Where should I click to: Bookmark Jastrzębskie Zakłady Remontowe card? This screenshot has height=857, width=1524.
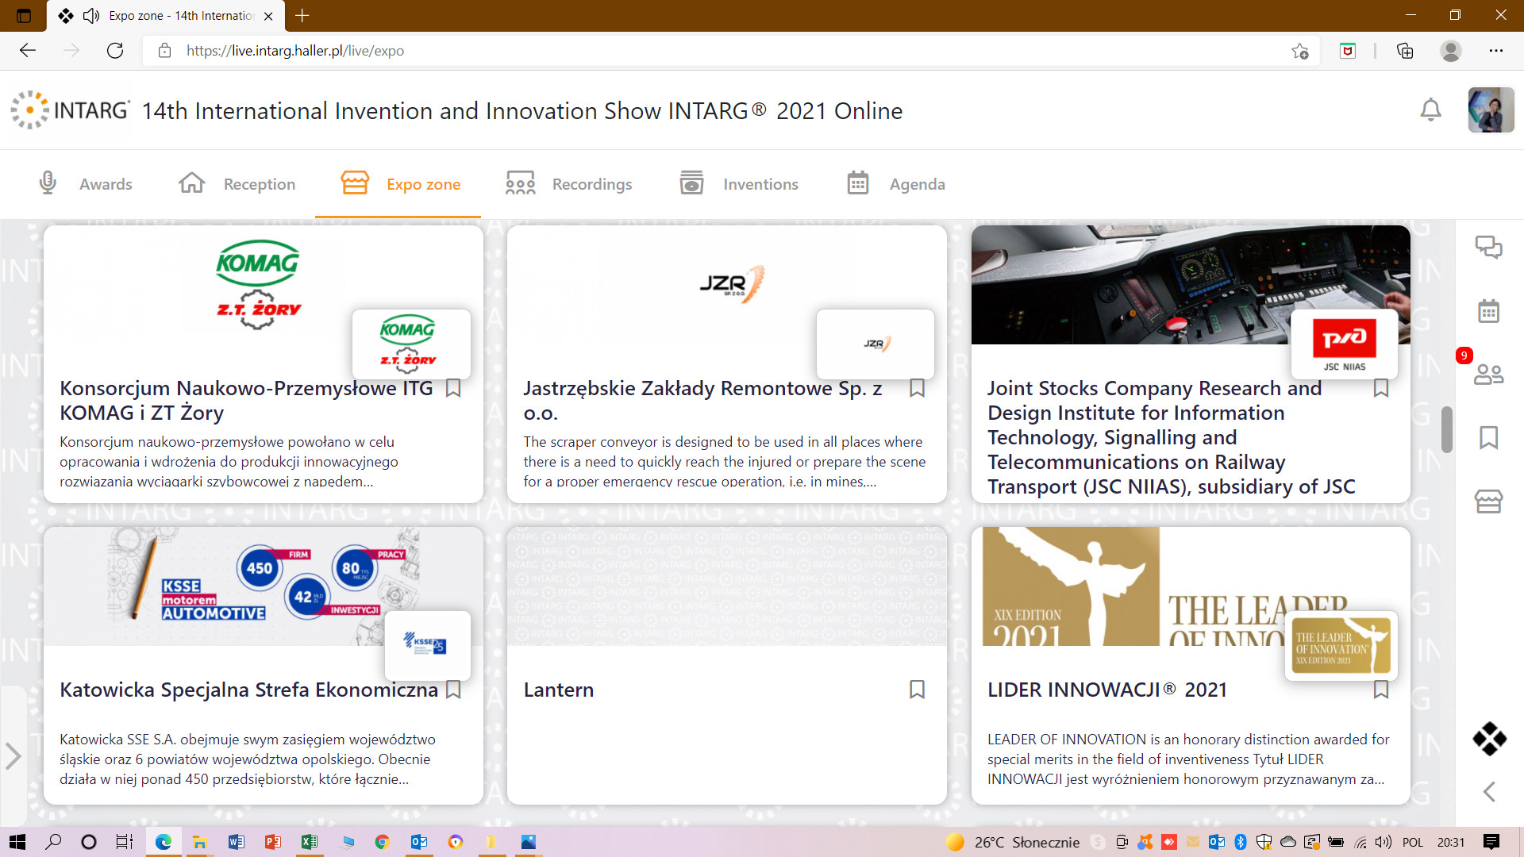(917, 388)
